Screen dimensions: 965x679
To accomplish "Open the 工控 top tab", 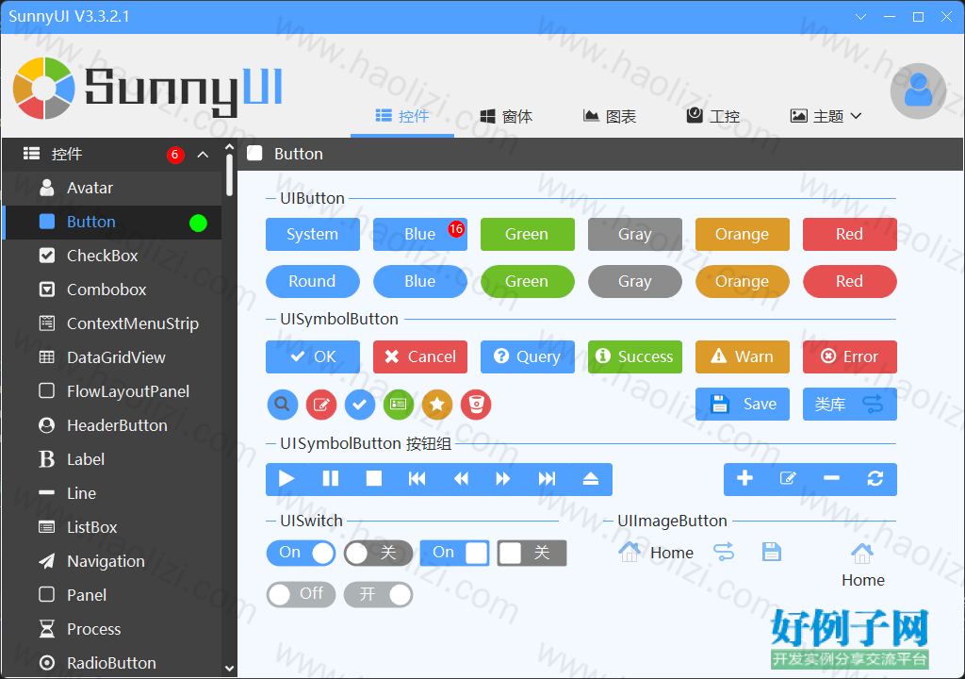I will (713, 116).
